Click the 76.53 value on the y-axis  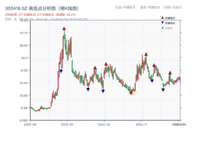(x=23, y=21)
